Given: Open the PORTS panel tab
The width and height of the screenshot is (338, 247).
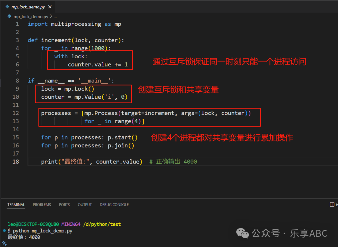Looking at the screenshot, I should (64, 204).
